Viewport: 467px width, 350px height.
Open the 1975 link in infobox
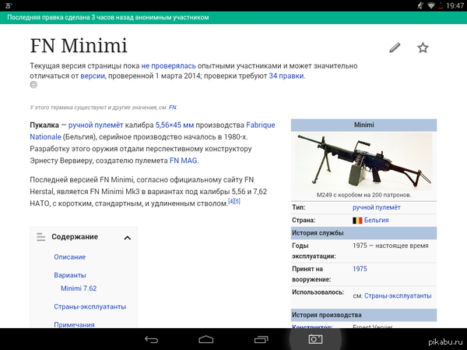pos(360,269)
